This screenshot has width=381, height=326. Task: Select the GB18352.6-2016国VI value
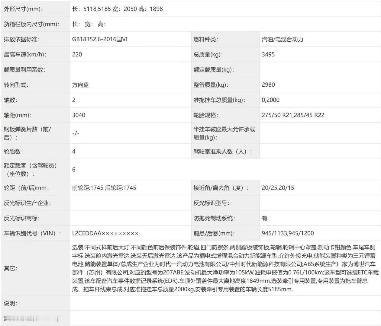[100, 39]
